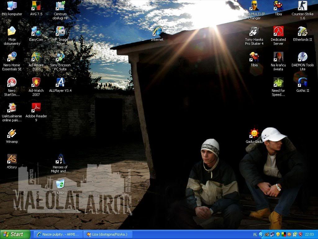Open Nero Home Essentials SE

click(x=12, y=57)
